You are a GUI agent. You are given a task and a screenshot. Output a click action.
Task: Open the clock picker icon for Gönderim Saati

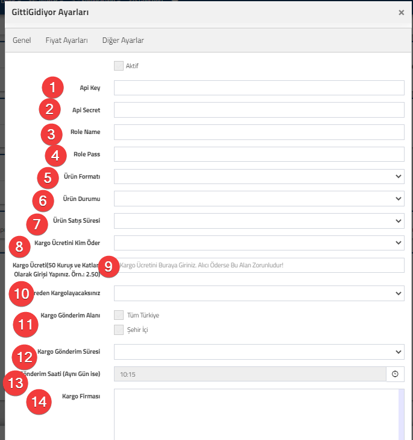[395, 374]
